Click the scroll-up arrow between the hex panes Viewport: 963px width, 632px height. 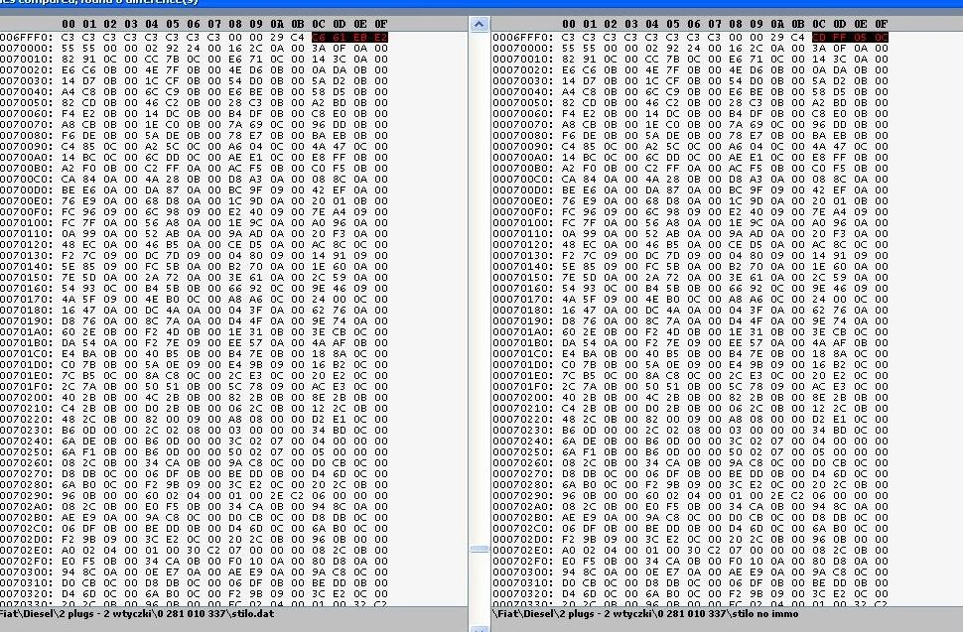coord(480,25)
